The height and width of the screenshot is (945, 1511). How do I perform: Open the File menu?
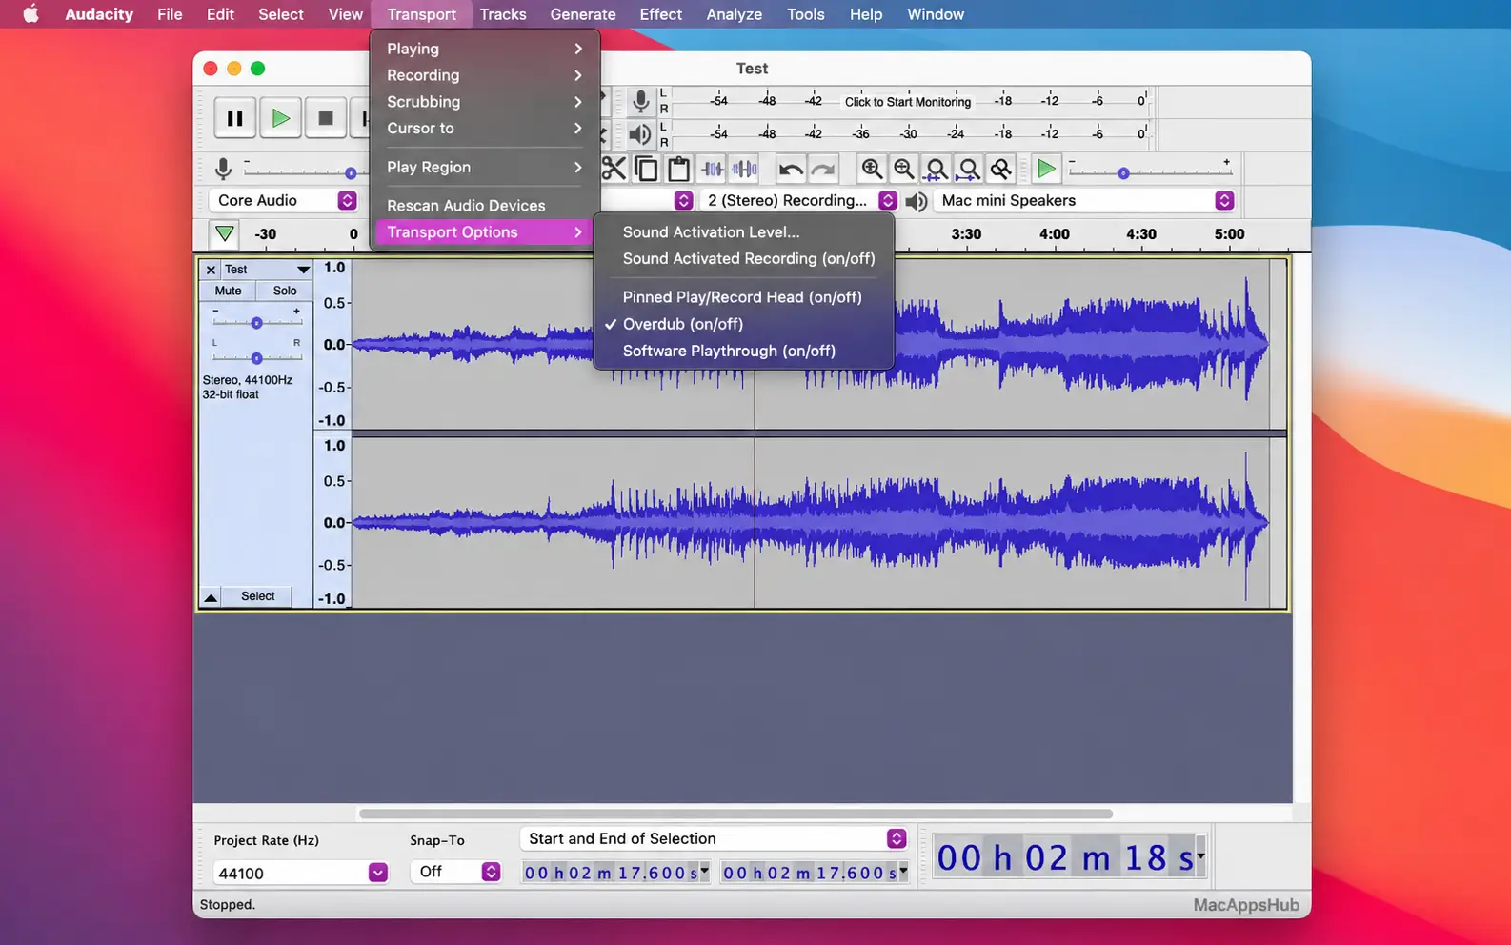170,14
